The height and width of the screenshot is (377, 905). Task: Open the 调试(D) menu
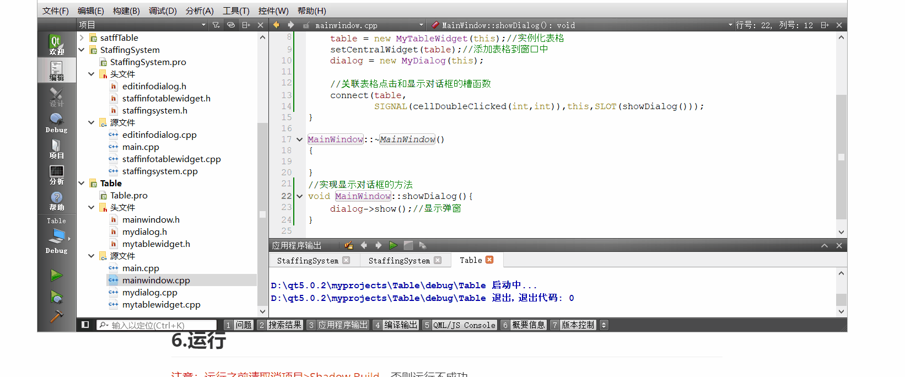[x=163, y=10]
